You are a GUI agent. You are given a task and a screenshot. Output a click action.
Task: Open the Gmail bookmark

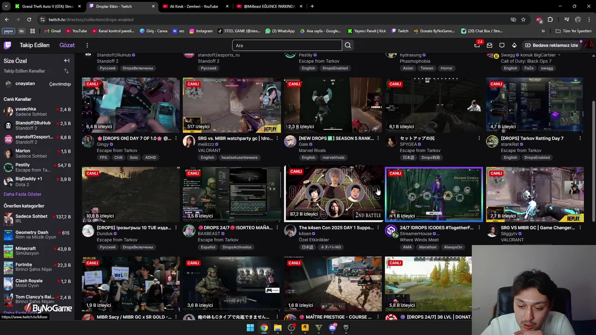[x=53, y=31]
